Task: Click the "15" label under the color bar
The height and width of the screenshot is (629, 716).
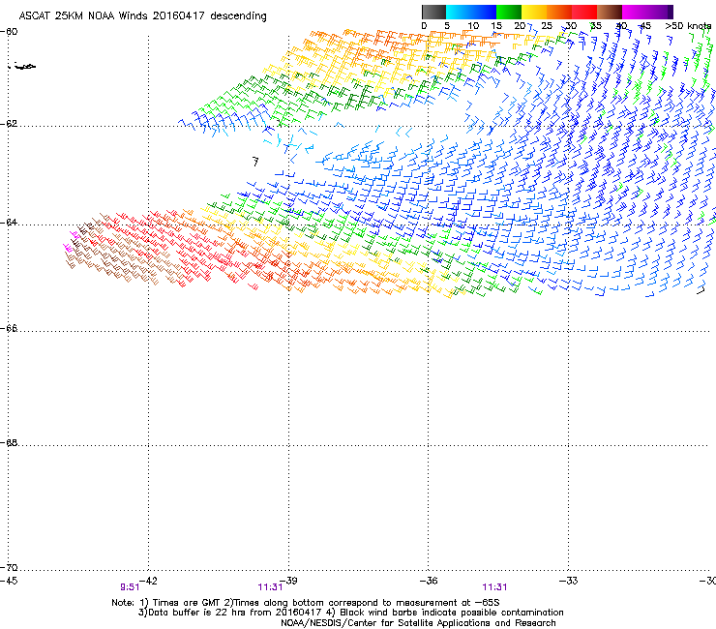Action: 496,26
